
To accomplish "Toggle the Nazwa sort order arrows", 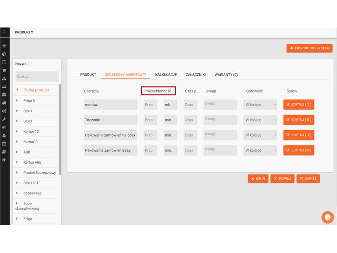I will (29, 64).
